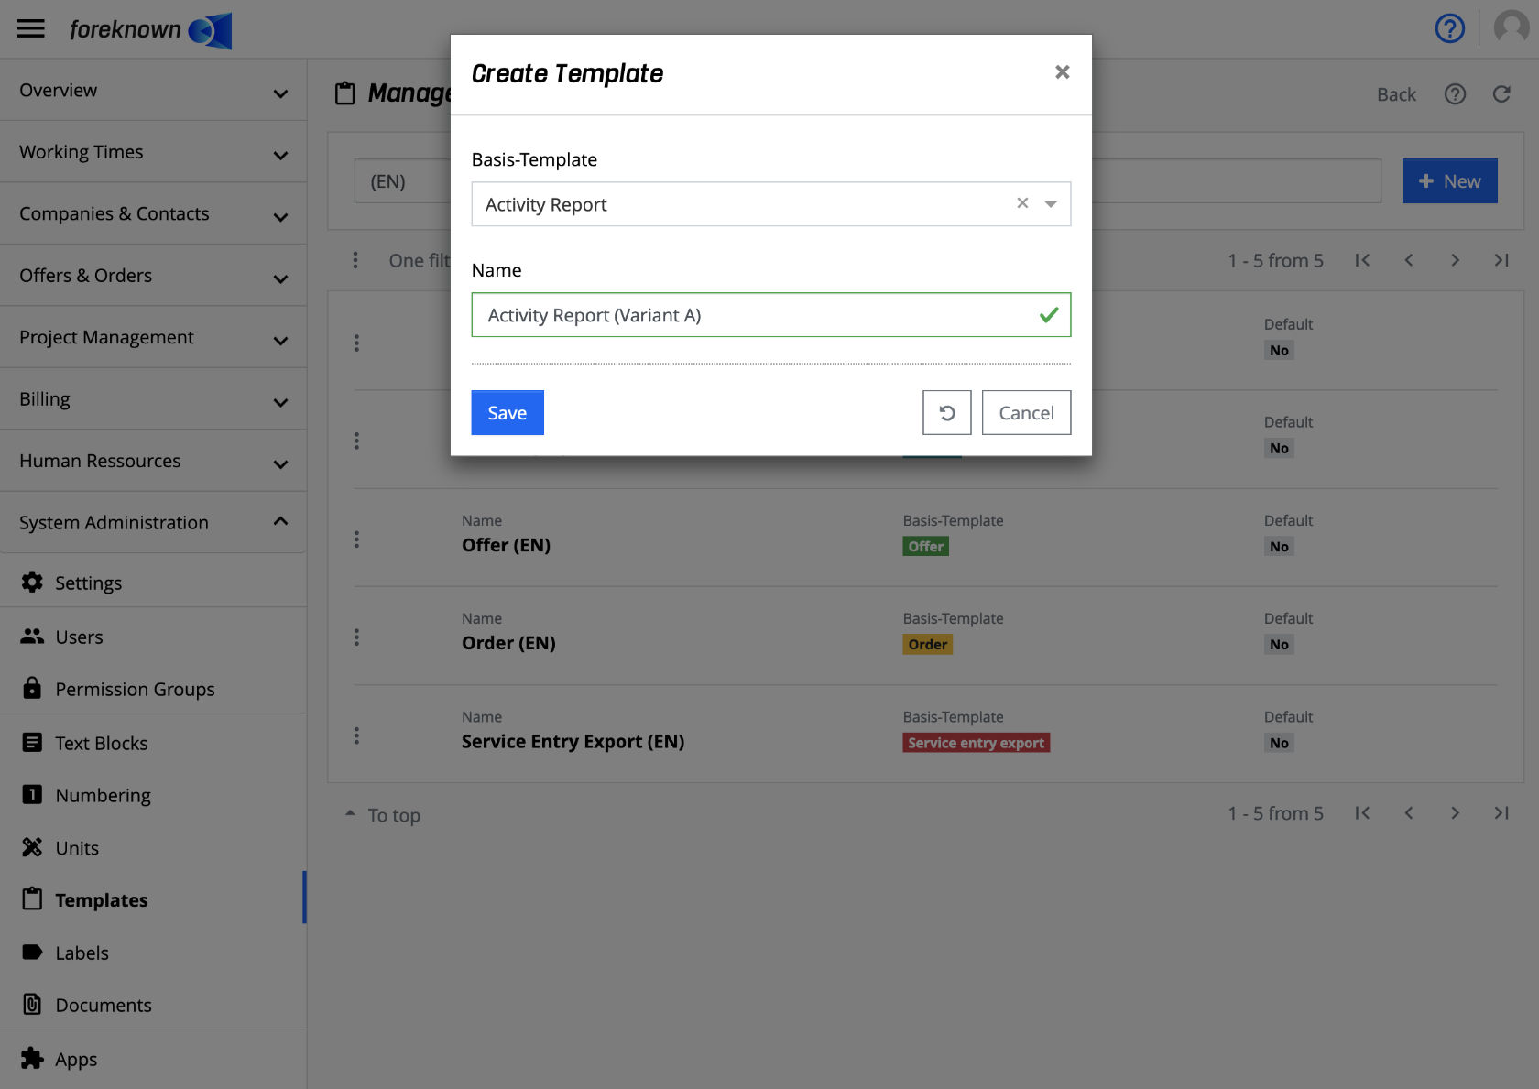The height and width of the screenshot is (1089, 1539).
Task: Click the Manage page clipboard icon
Action: [344, 93]
